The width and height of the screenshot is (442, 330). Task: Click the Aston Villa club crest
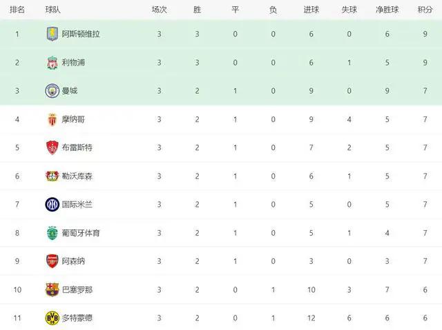point(52,34)
